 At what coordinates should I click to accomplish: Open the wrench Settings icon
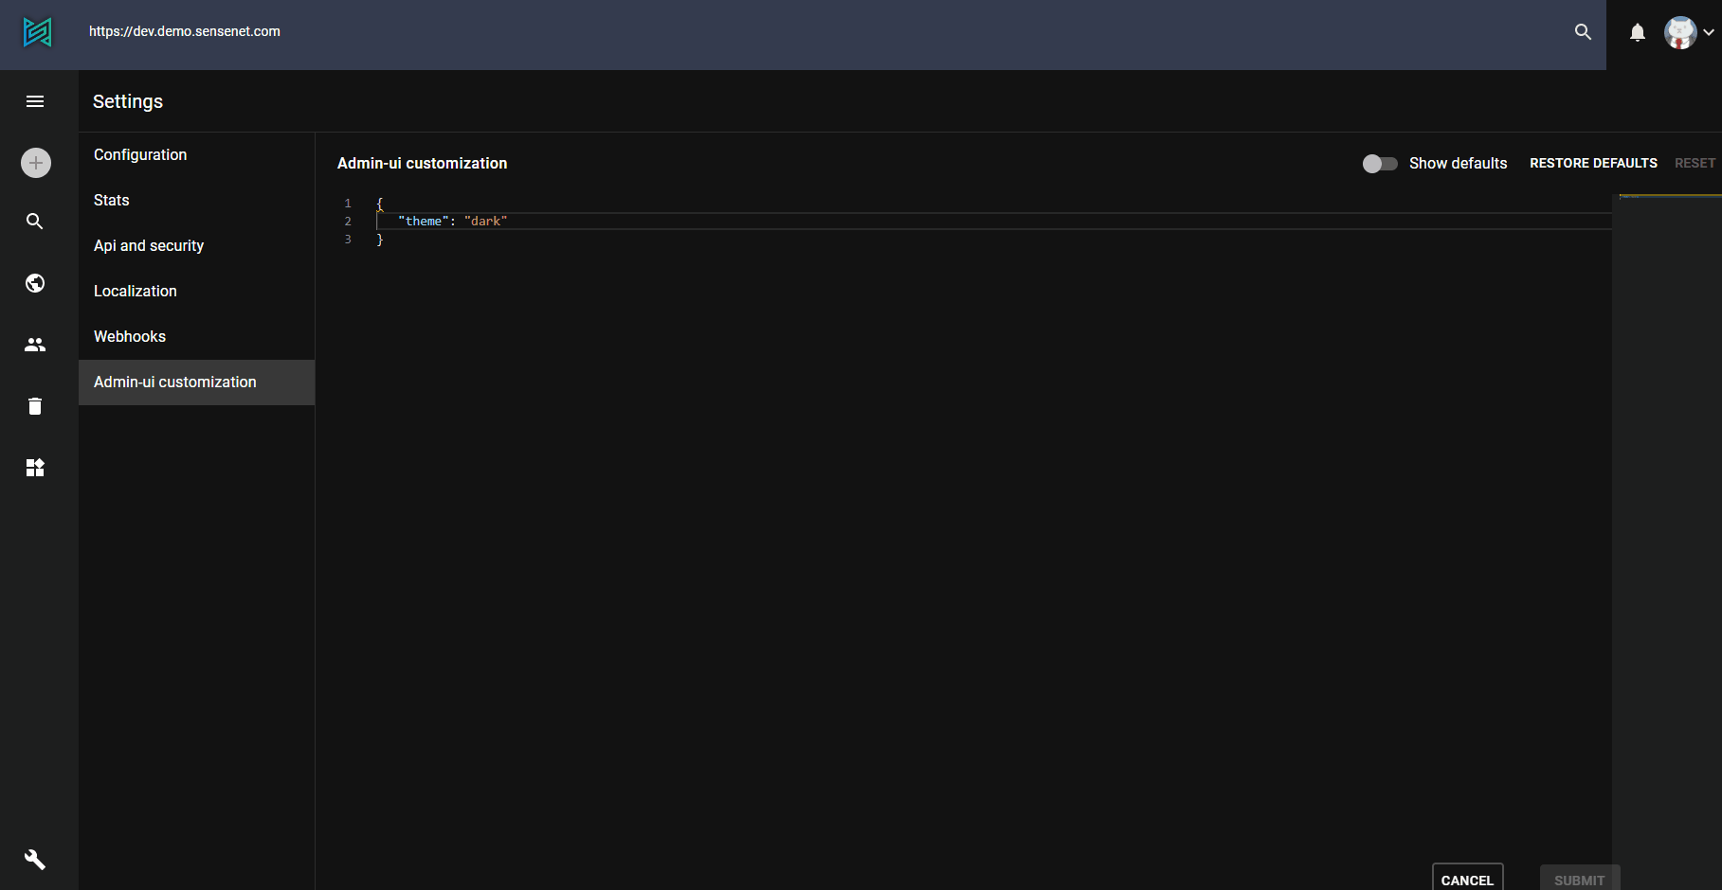35,860
